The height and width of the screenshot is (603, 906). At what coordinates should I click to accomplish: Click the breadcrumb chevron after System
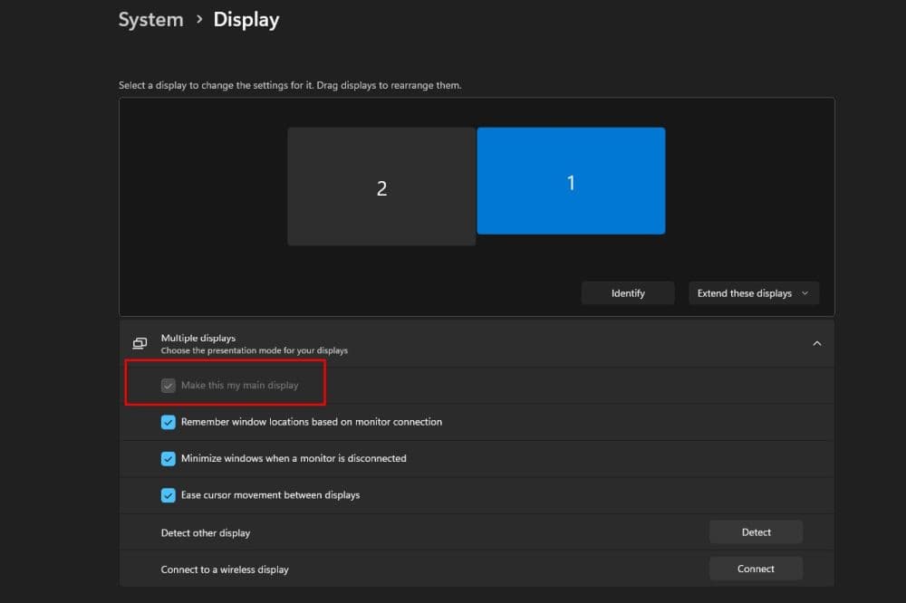click(198, 20)
